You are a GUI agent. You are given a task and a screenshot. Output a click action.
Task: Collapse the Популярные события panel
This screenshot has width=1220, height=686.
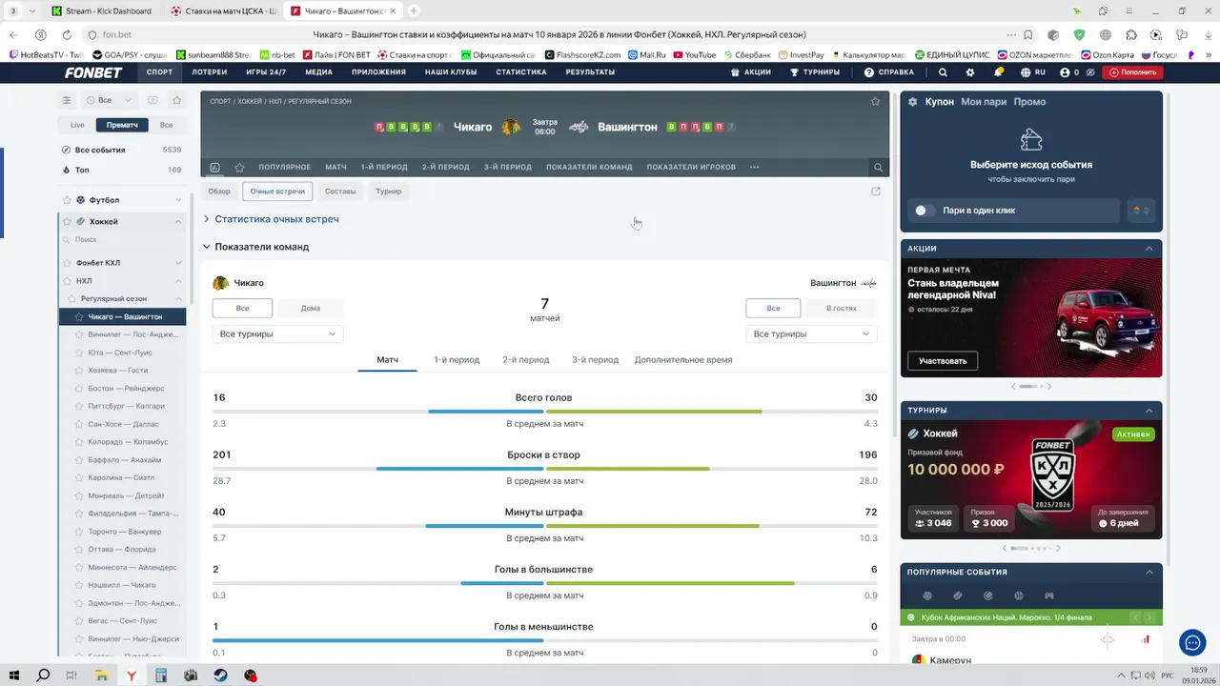1149,572
